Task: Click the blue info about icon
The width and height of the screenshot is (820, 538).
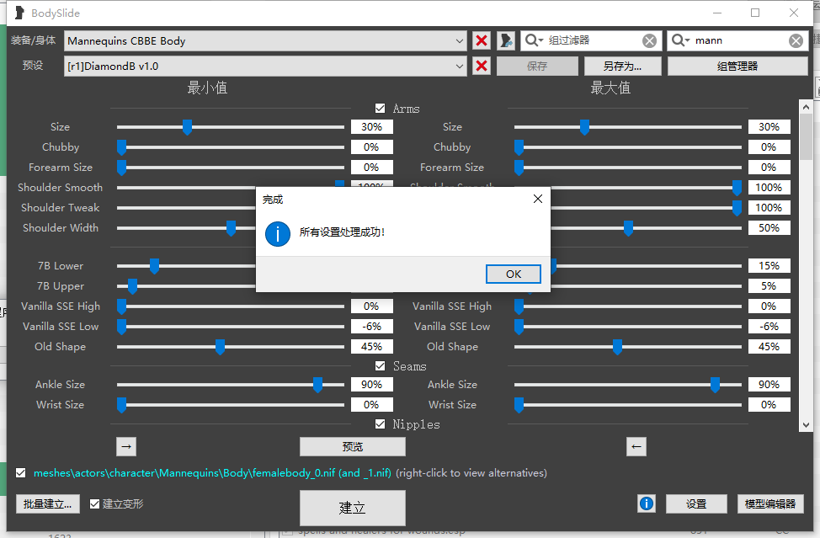Action: [x=647, y=503]
